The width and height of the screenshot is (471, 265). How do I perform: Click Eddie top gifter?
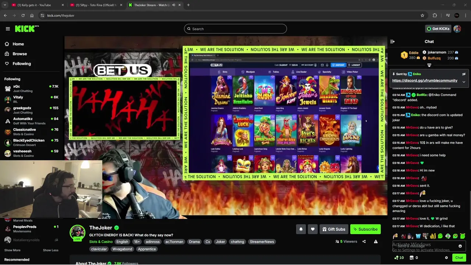click(x=414, y=53)
